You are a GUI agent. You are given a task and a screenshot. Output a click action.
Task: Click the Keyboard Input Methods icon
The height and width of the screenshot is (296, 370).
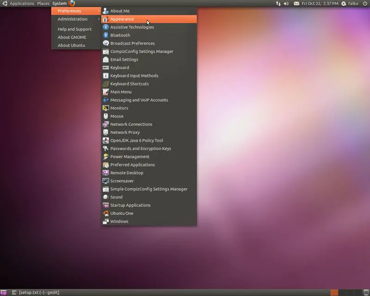click(106, 76)
